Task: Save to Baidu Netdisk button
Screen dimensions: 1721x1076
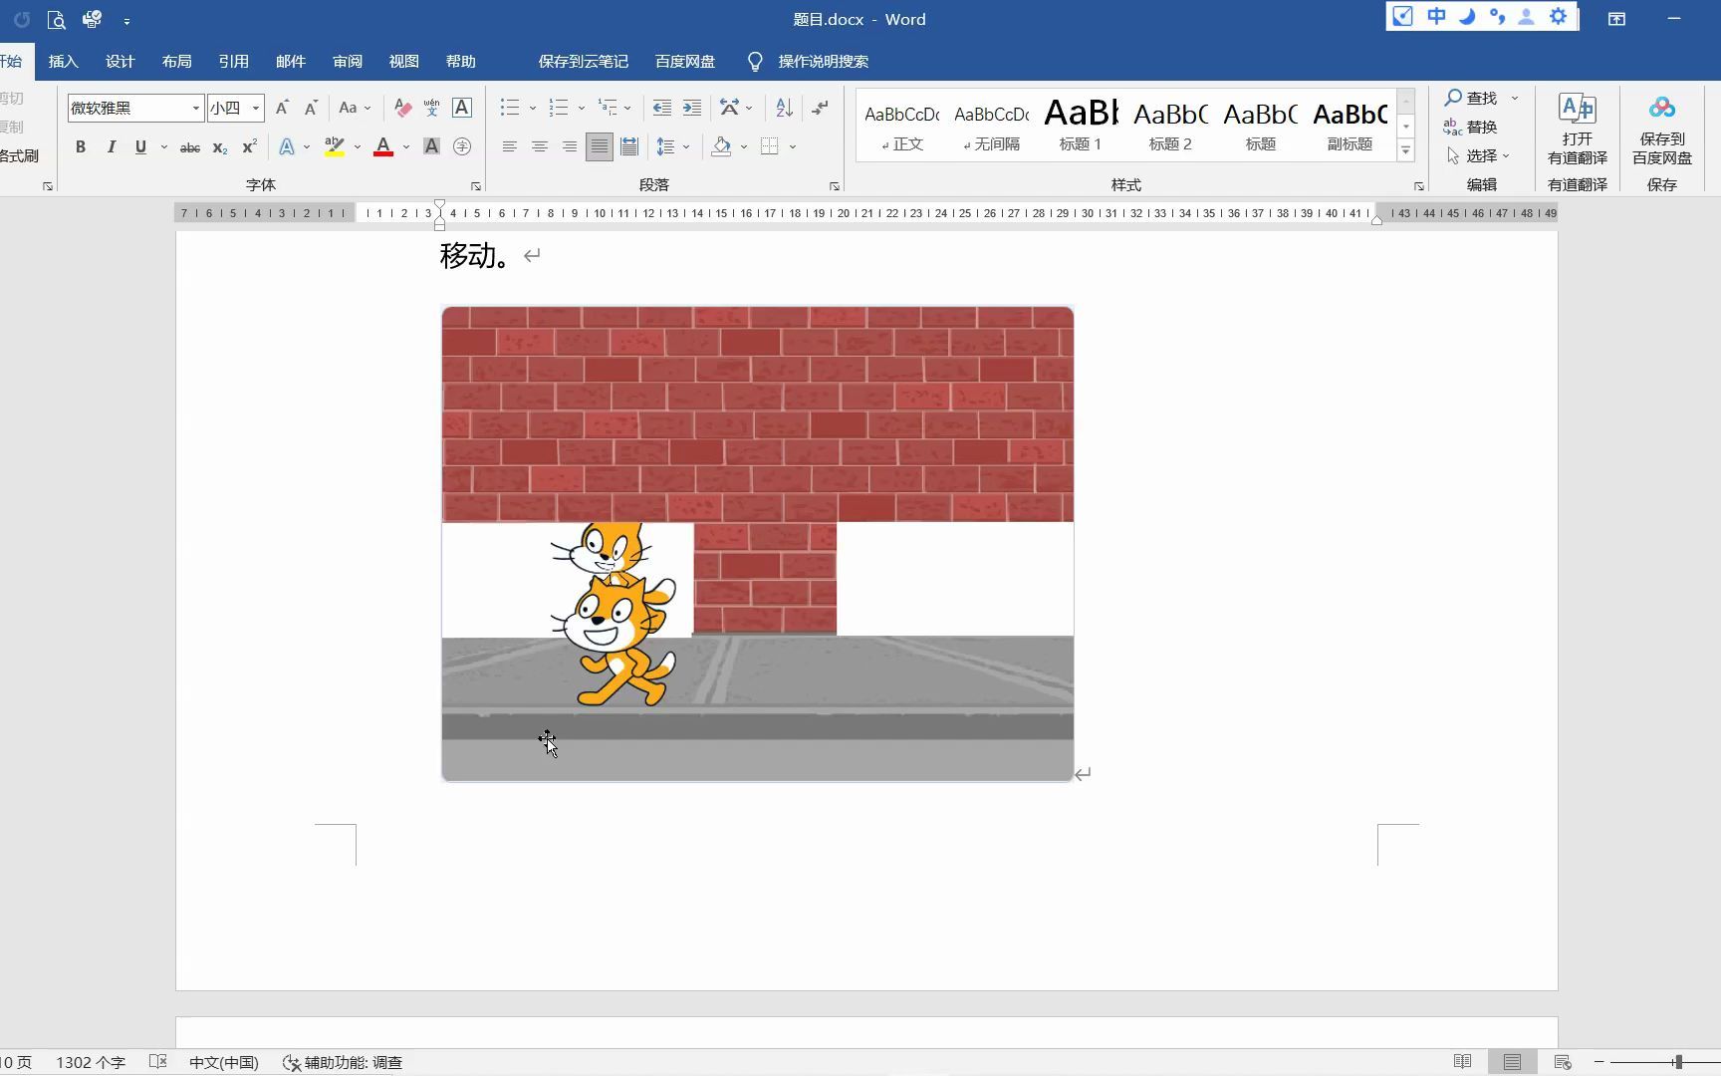Action: 1661,130
